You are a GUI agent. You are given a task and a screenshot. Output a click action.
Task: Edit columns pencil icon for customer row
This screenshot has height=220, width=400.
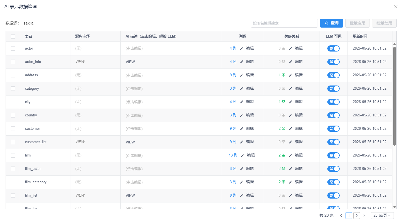point(242,129)
